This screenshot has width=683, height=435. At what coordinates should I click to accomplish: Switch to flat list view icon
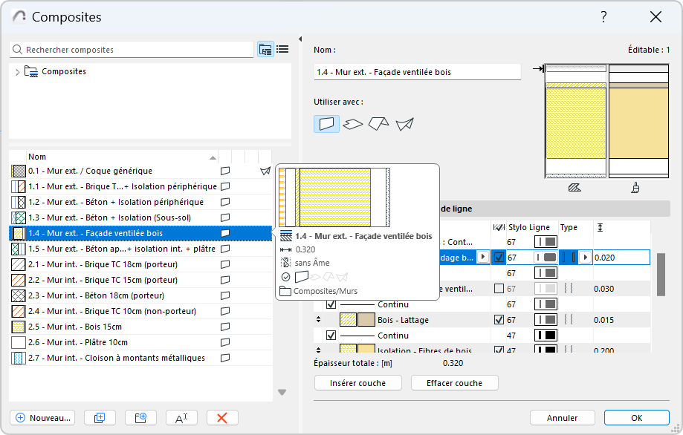(x=282, y=50)
